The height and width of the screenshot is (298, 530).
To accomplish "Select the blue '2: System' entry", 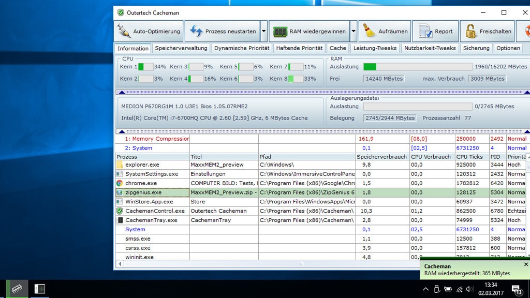I will [139, 148].
